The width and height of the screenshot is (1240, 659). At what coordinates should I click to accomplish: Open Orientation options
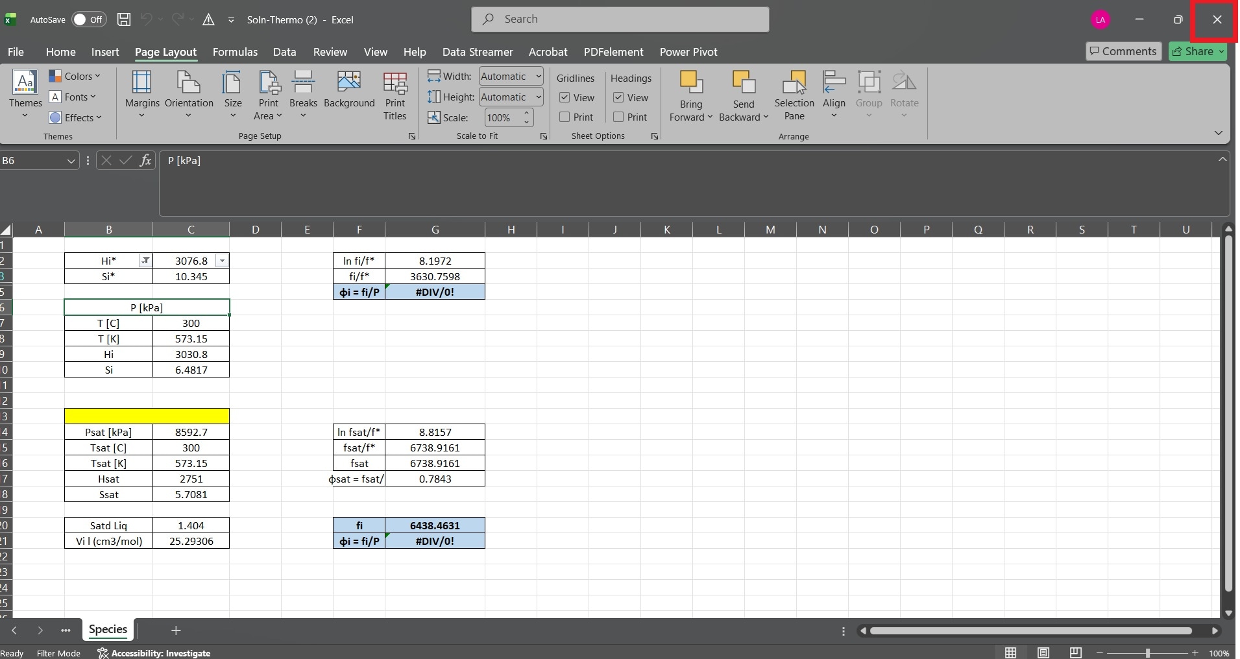(x=188, y=93)
